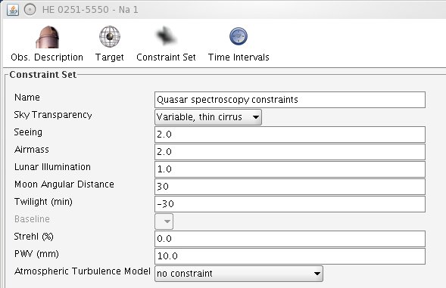
Task: Click the PWV (mm) value field
Action: pos(290,256)
